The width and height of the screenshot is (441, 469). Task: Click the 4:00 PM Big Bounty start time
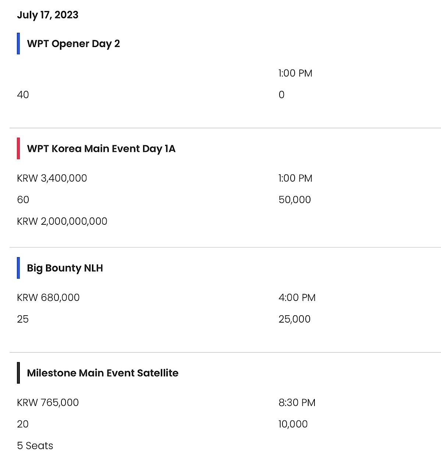[297, 298]
